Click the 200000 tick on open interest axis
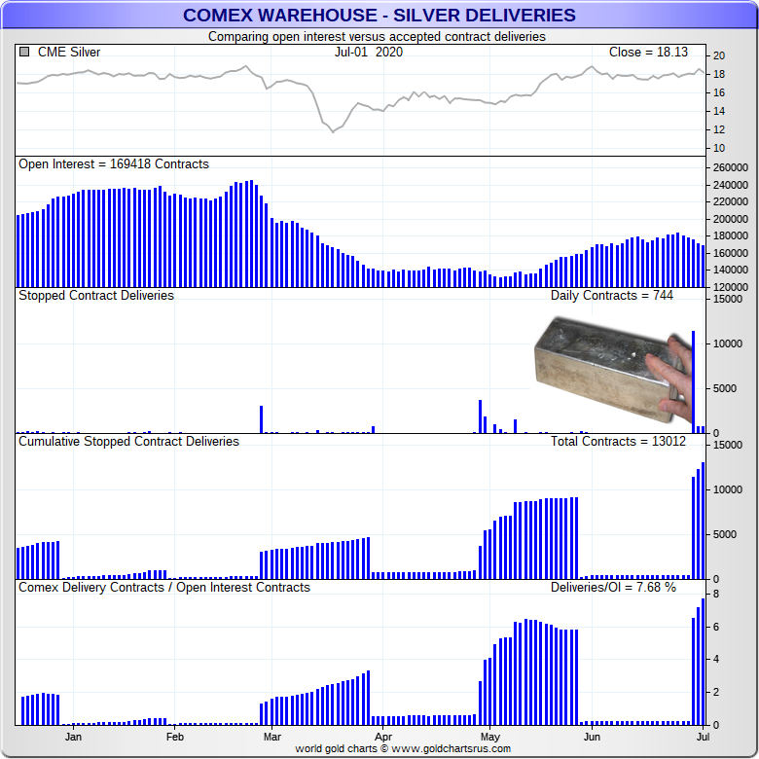Screen dimensions: 759x759 coord(730,219)
